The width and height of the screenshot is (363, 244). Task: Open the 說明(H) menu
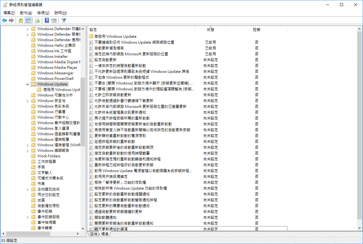(x=61, y=13)
